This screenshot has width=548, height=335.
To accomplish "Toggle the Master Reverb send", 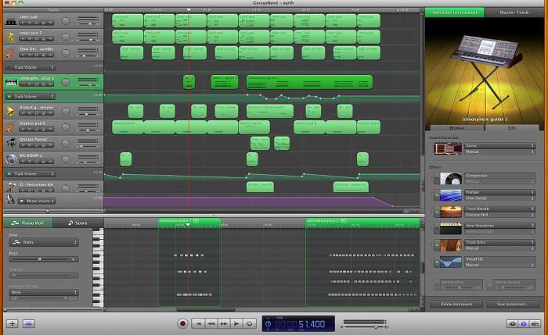I will [489, 285].
